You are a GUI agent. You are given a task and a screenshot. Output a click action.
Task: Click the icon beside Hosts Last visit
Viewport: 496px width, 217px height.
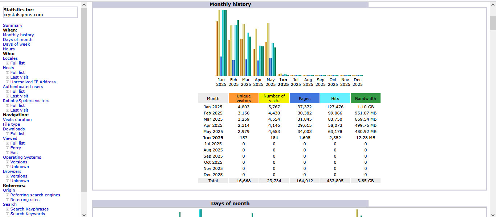(7, 77)
